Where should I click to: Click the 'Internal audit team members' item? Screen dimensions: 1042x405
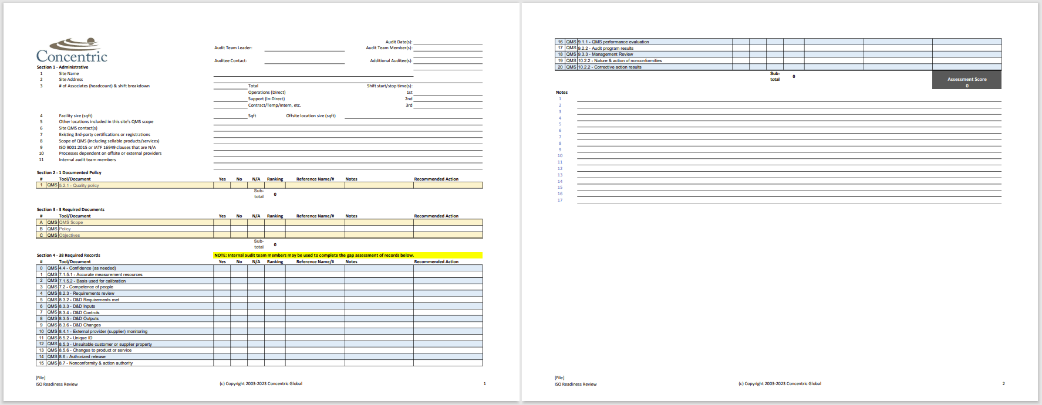point(87,160)
